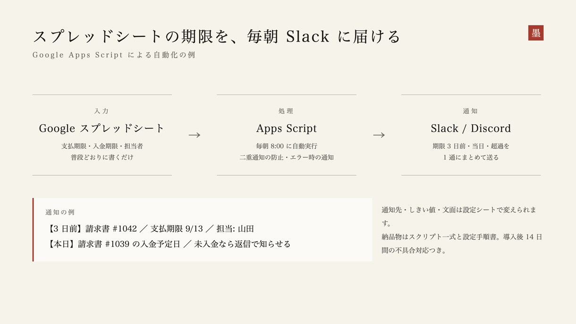Click the line 二重通知の防止・エラー時の通知

click(287, 157)
